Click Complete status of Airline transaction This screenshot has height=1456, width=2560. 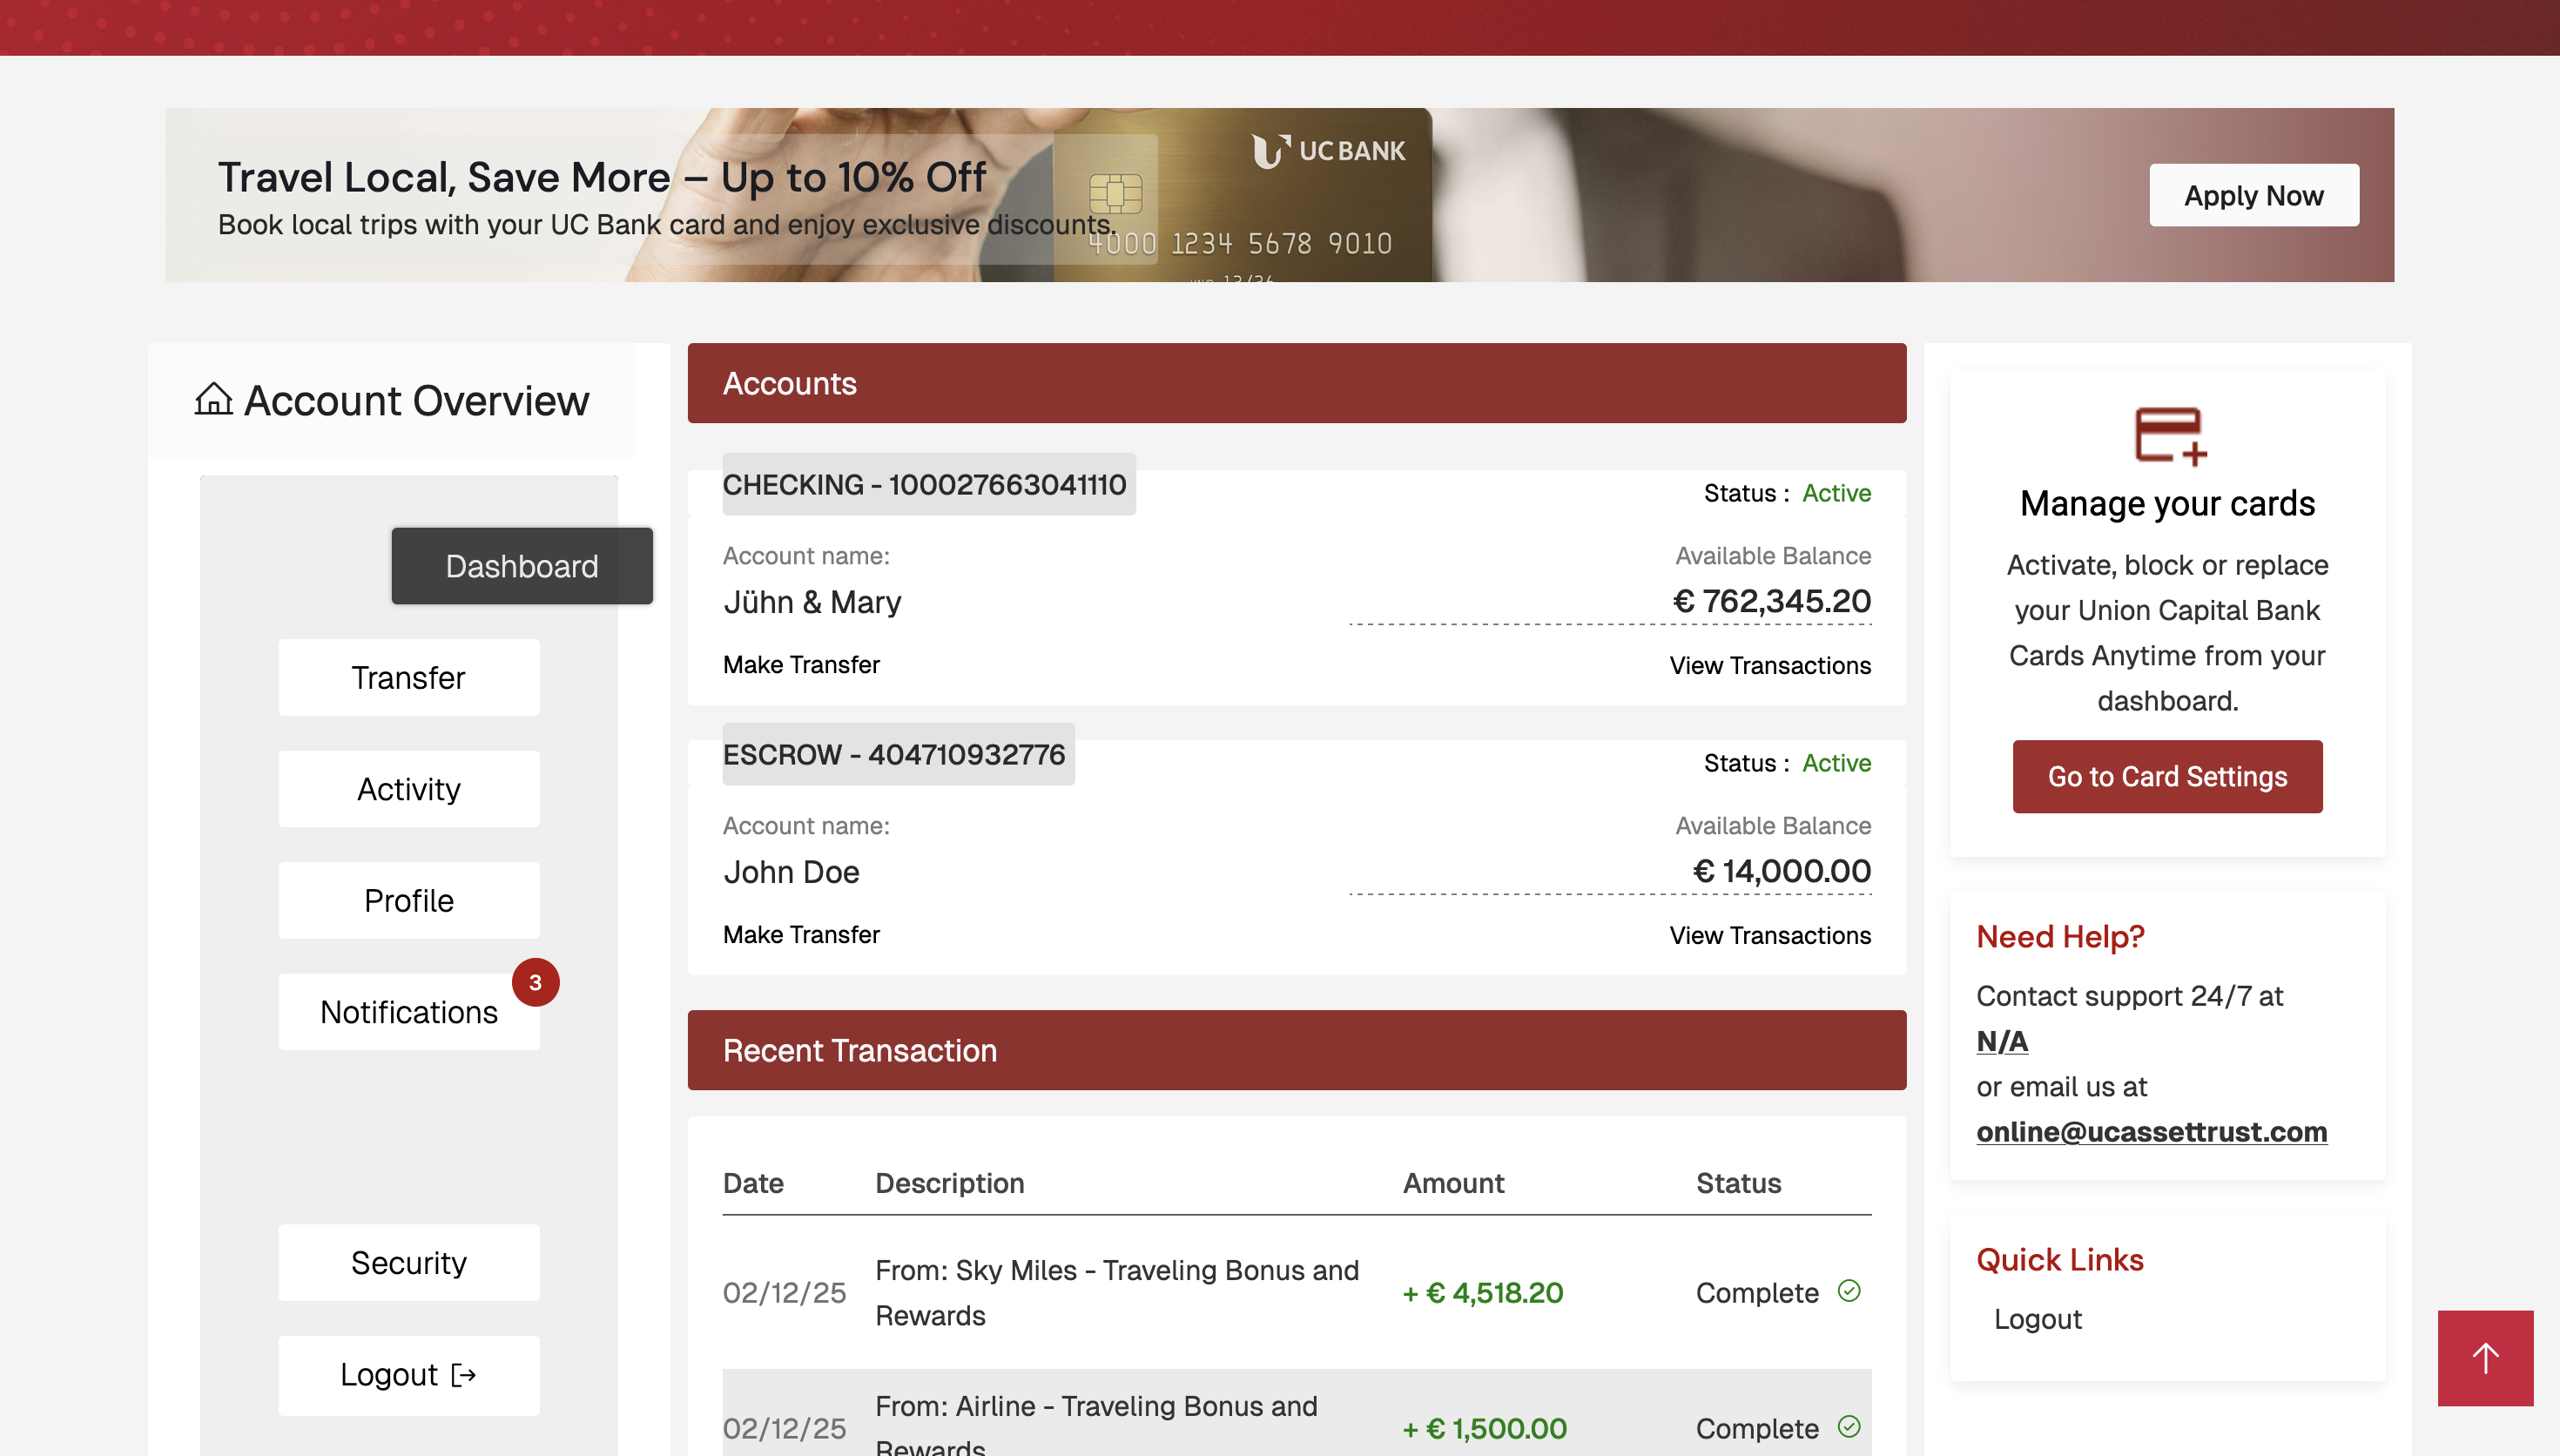tap(1756, 1429)
